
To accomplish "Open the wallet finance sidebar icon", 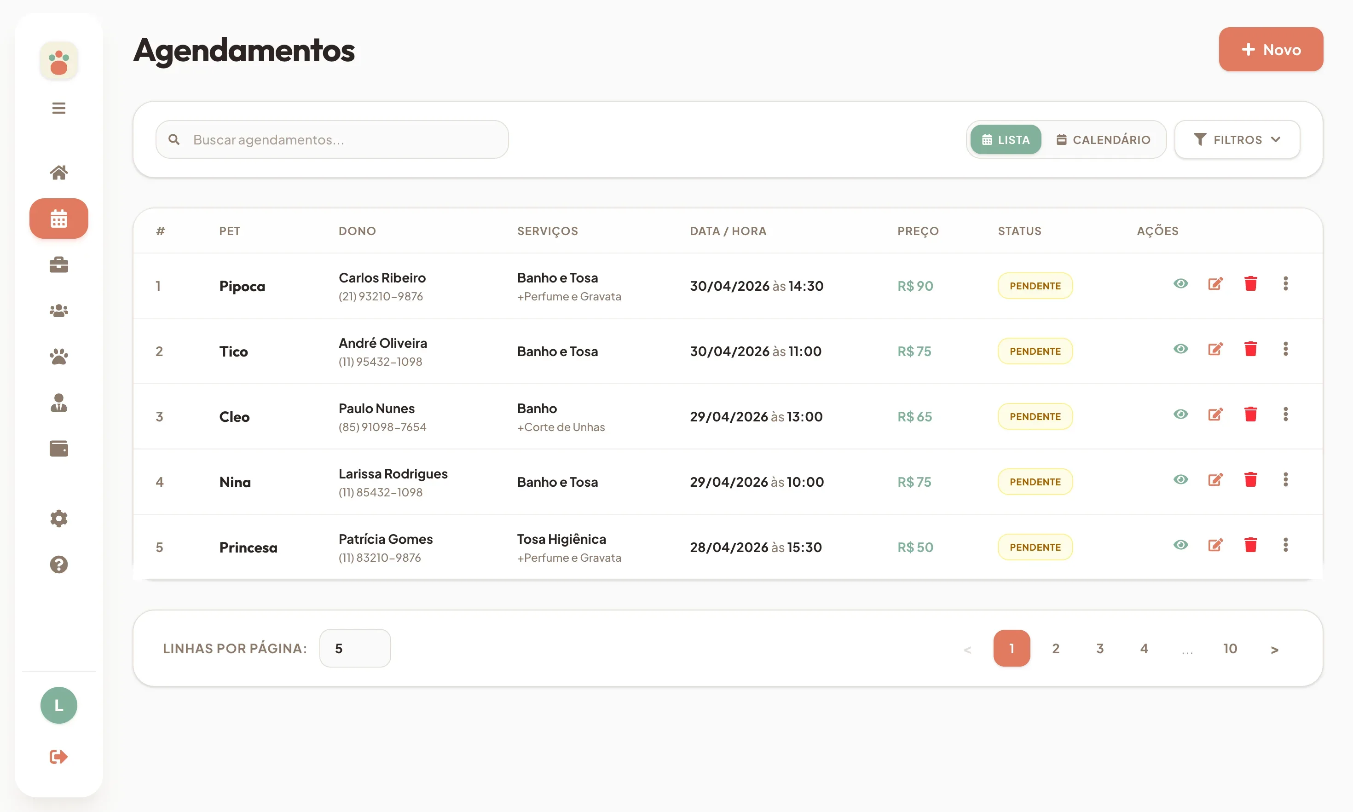I will click(58, 449).
